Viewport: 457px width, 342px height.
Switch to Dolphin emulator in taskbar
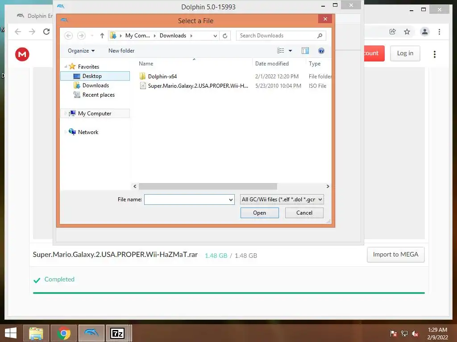click(91, 333)
